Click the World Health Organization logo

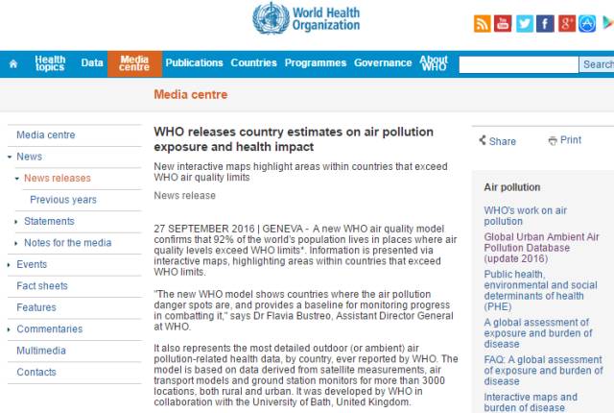point(306,19)
